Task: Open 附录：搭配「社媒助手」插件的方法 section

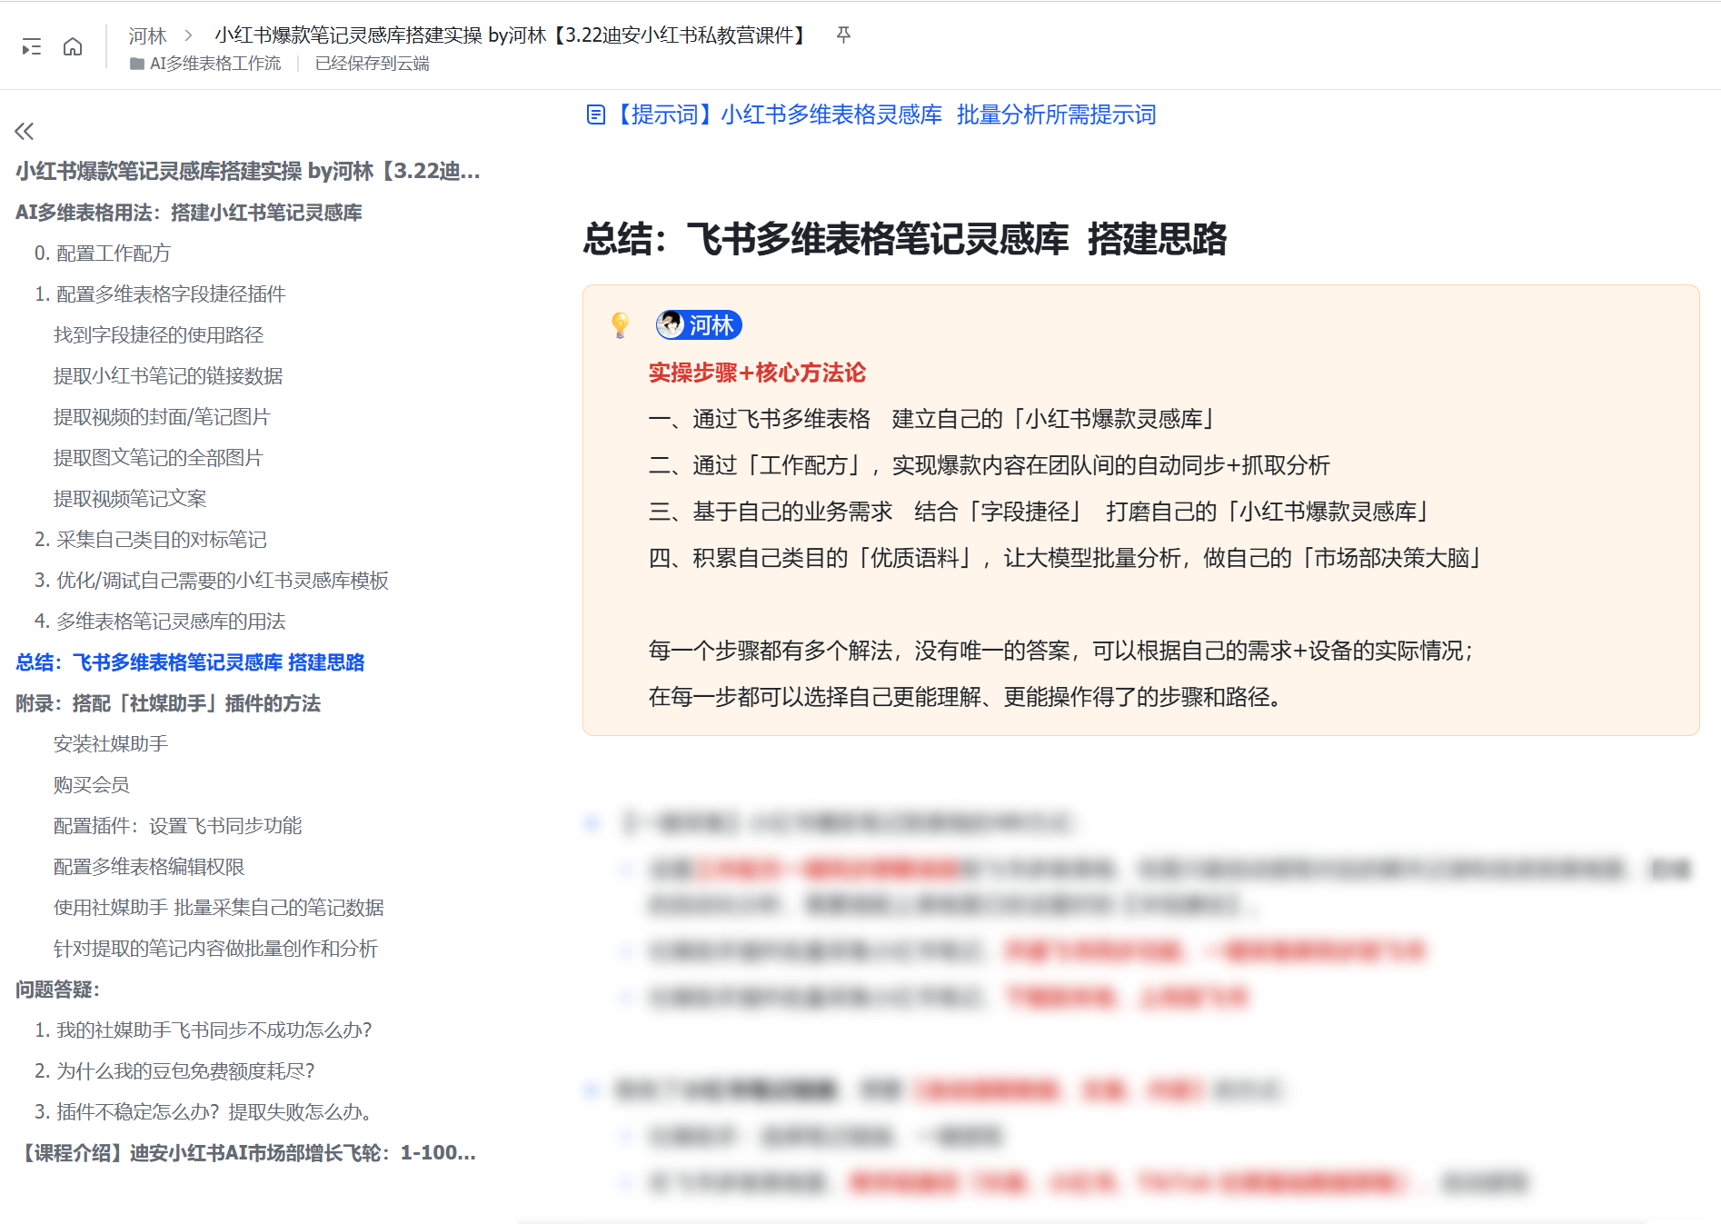Action: click(x=168, y=703)
